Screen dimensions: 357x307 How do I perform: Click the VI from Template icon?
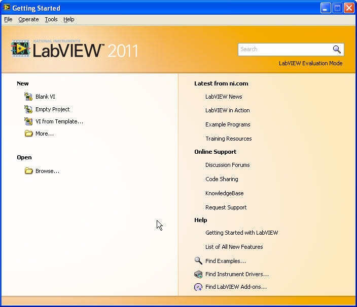28,121
